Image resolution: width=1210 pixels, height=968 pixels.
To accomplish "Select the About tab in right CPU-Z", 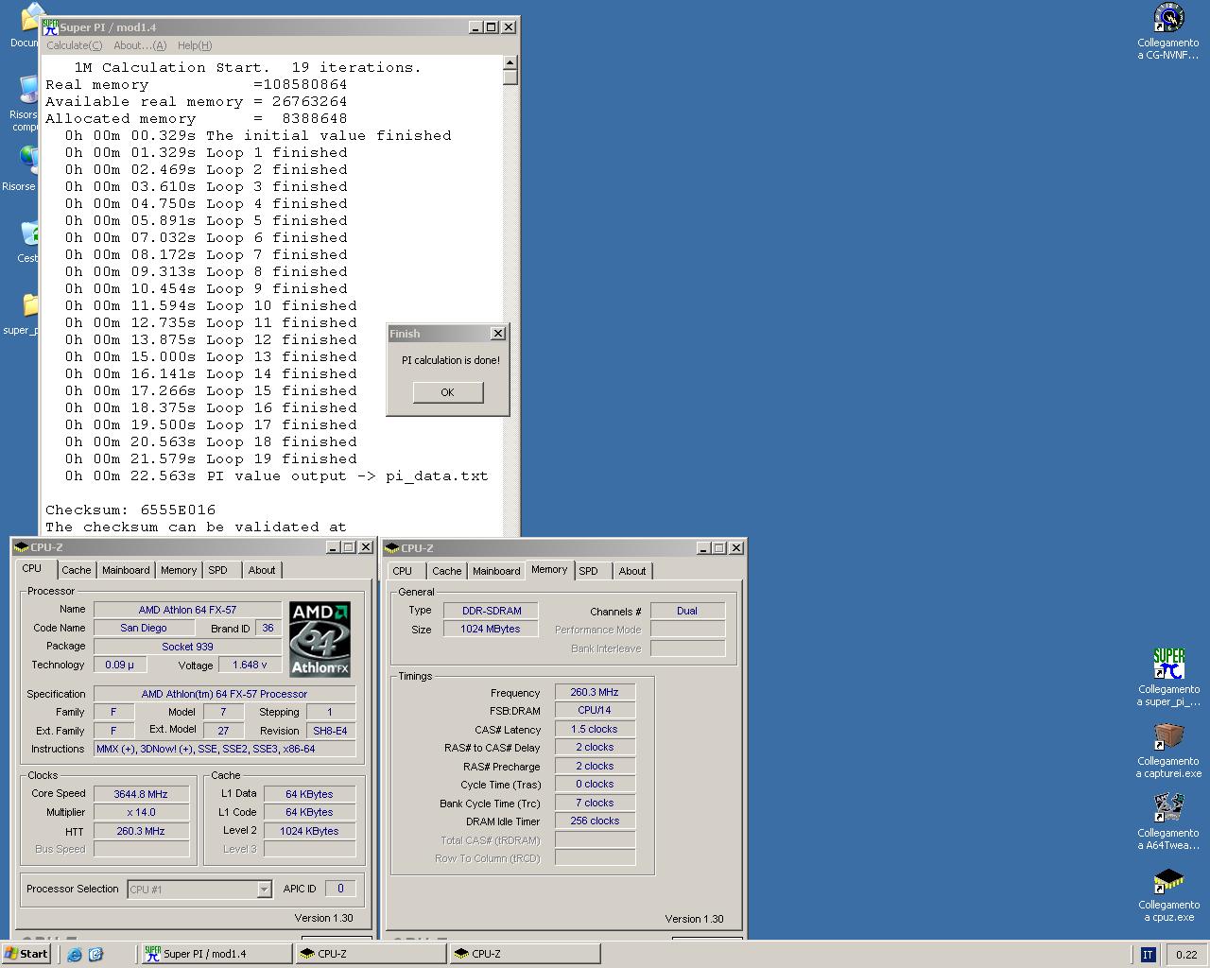I will 632,571.
